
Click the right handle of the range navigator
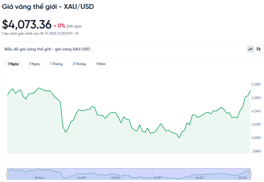(250, 174)
